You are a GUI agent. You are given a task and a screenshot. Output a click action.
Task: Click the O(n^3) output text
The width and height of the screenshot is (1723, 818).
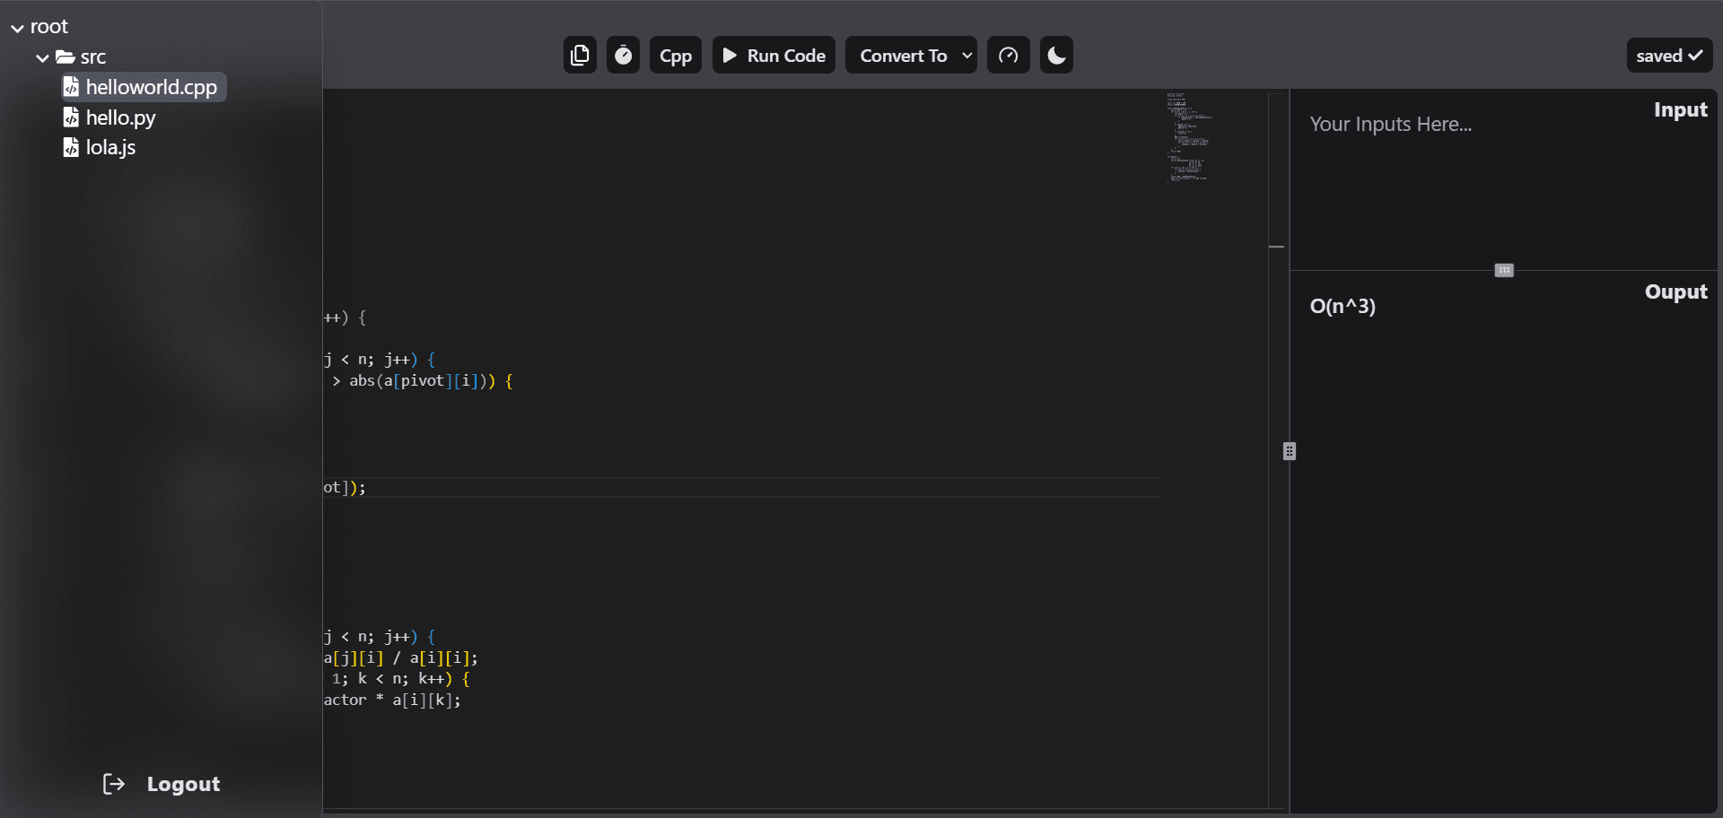tap(1343, 306)
